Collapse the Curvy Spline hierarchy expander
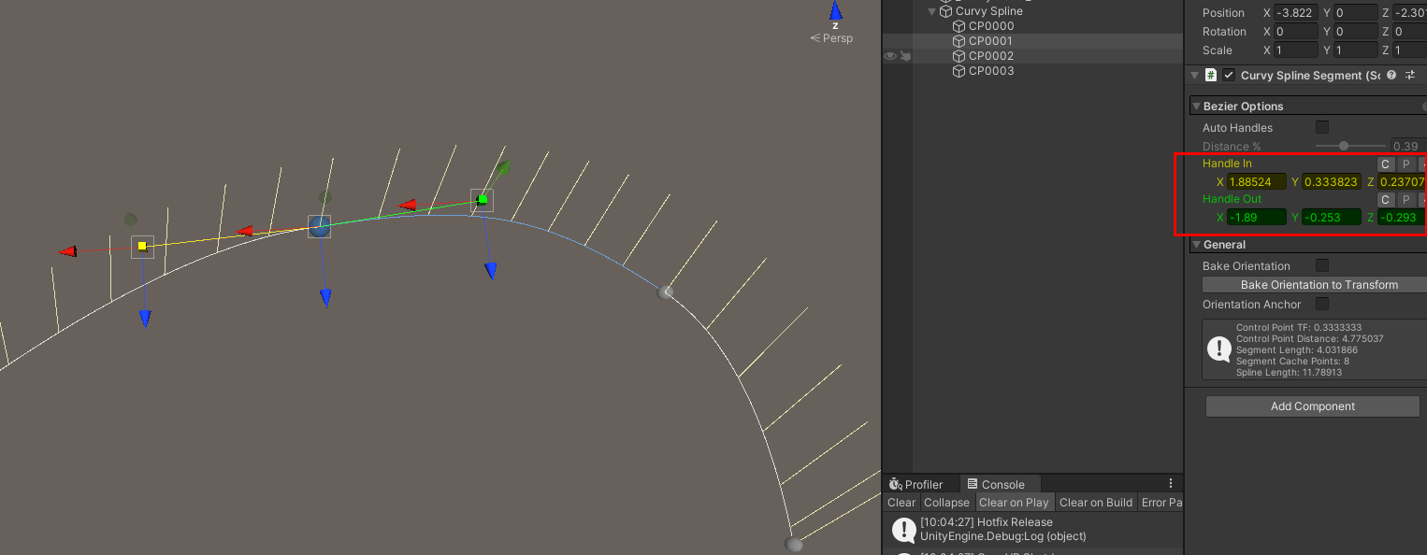 930,10
